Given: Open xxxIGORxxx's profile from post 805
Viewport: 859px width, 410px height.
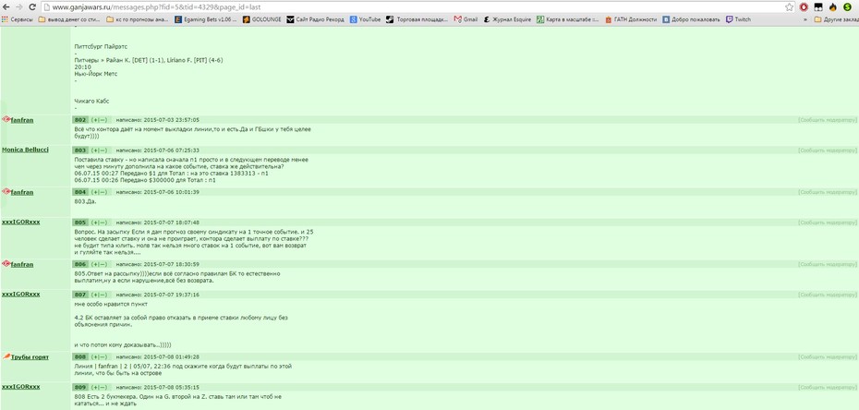Looking at the screenshot, I should tap(21, 222).
